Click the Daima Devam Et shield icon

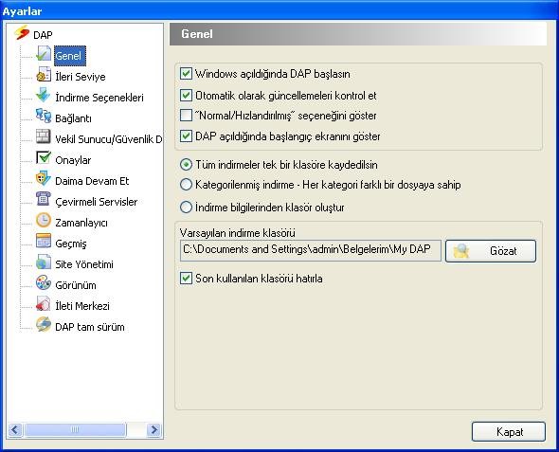pos(44,178)
